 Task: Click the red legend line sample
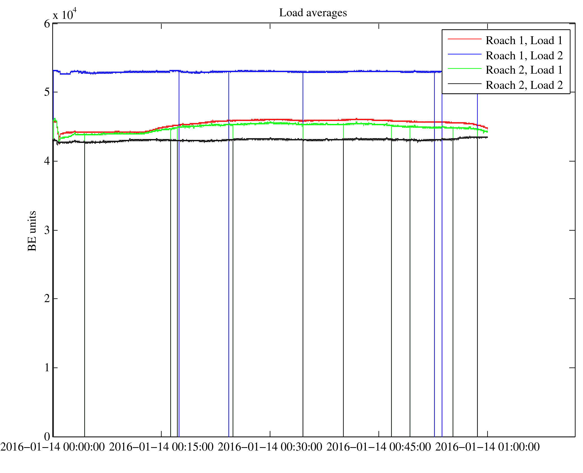tap(464, 39)
